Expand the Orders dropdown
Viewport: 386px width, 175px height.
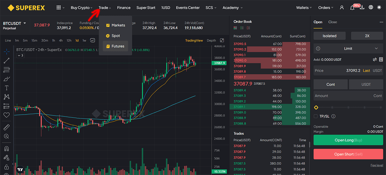[326, 8]
